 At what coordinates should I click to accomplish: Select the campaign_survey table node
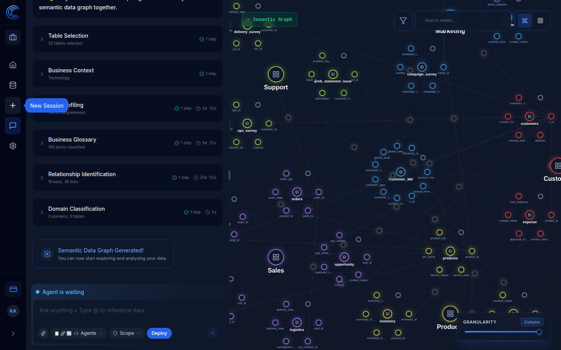point(422,67)
